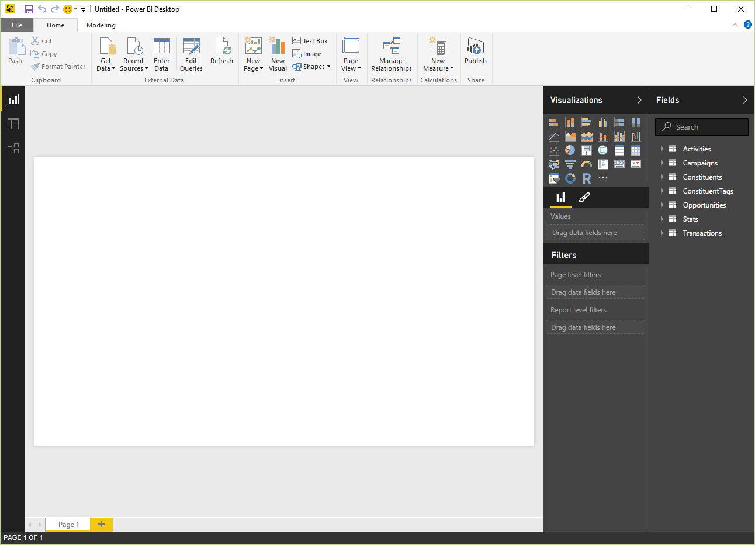Select the clustered column chart visualization
This screenshot has width=755, height=545.
click(x=603, y=122)
